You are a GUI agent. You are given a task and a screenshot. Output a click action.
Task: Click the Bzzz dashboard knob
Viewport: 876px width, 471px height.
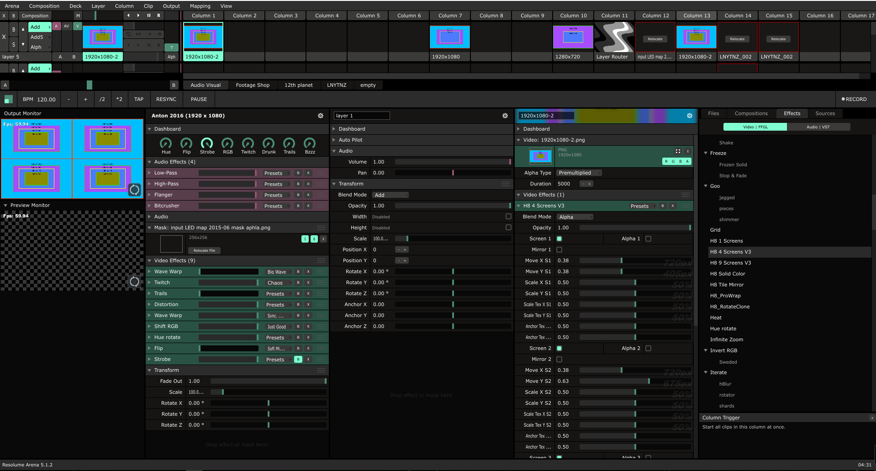pyautogui.click(x=310, y=143)
